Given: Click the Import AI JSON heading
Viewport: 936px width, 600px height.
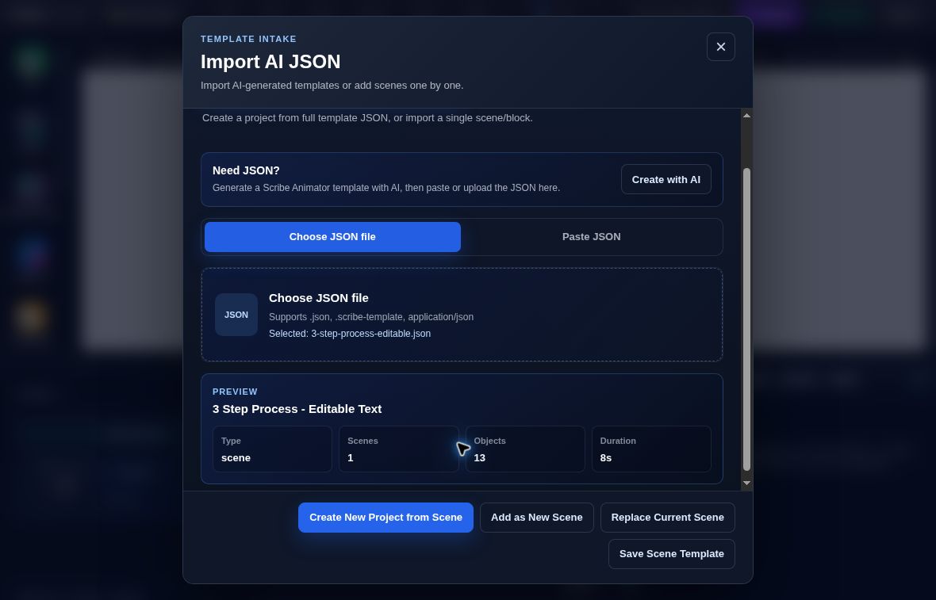Looking at the screenshot, I should pyautogui.click(x=270, y=62).
